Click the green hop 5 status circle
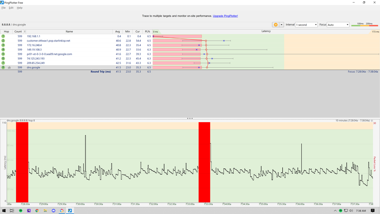This screenshot has height=214, width=380. [3, 54]
